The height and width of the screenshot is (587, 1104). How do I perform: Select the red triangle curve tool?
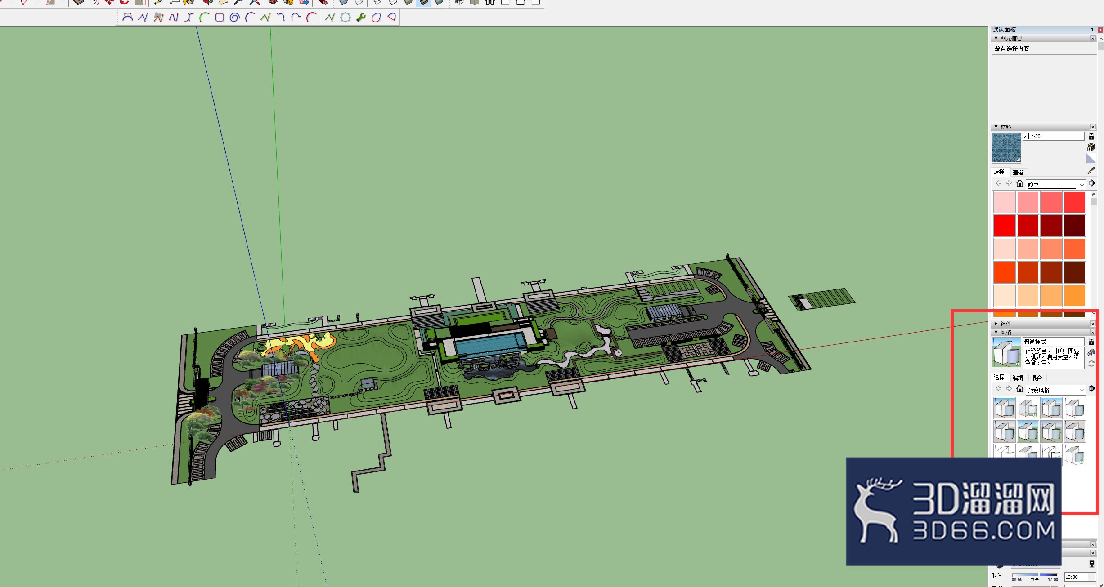(392, 18)
